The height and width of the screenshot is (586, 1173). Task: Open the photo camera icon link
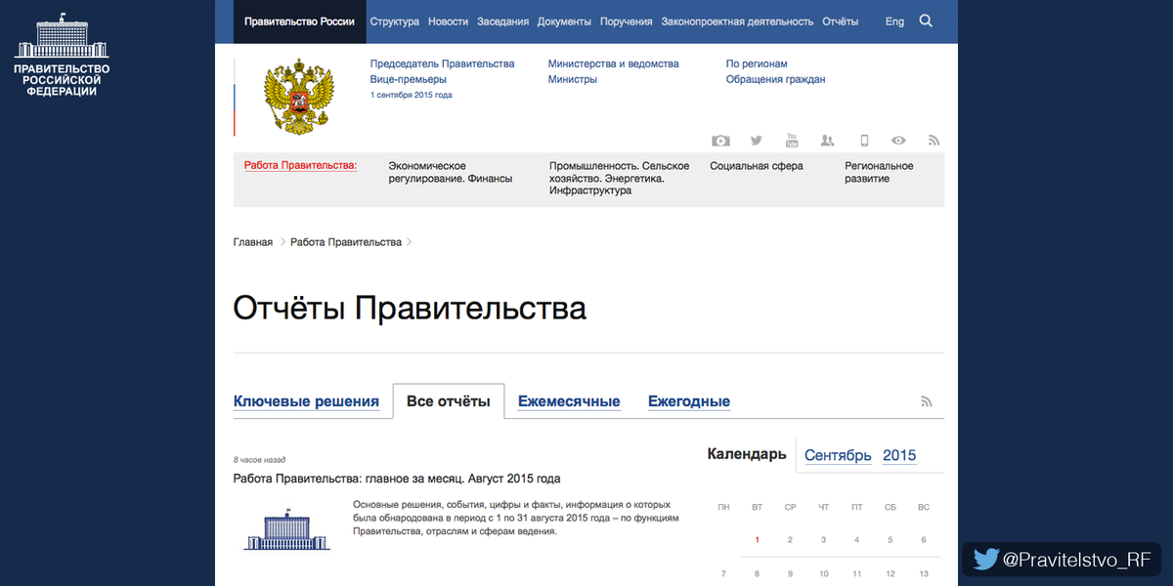coord(720,141)
